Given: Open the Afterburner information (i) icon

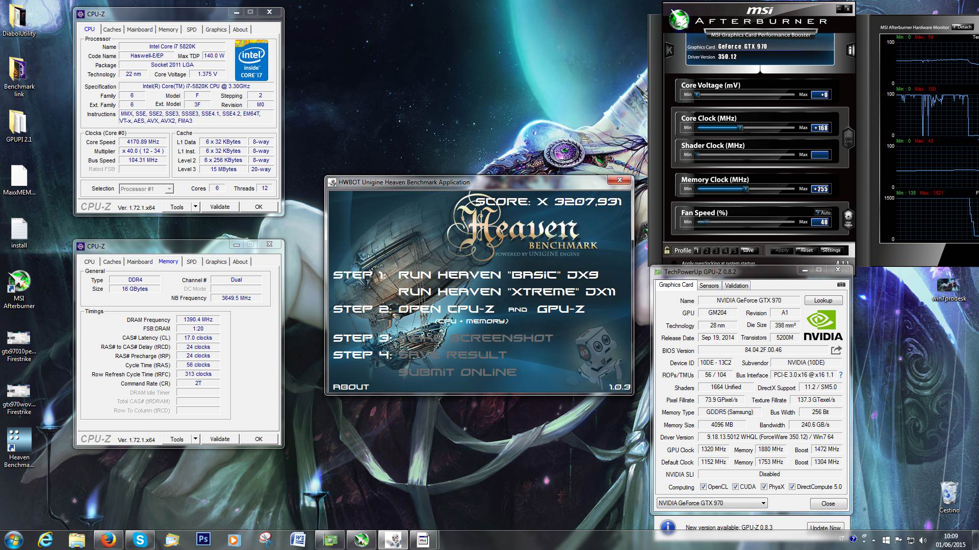Looking at the screenshot, I should 850,50.
